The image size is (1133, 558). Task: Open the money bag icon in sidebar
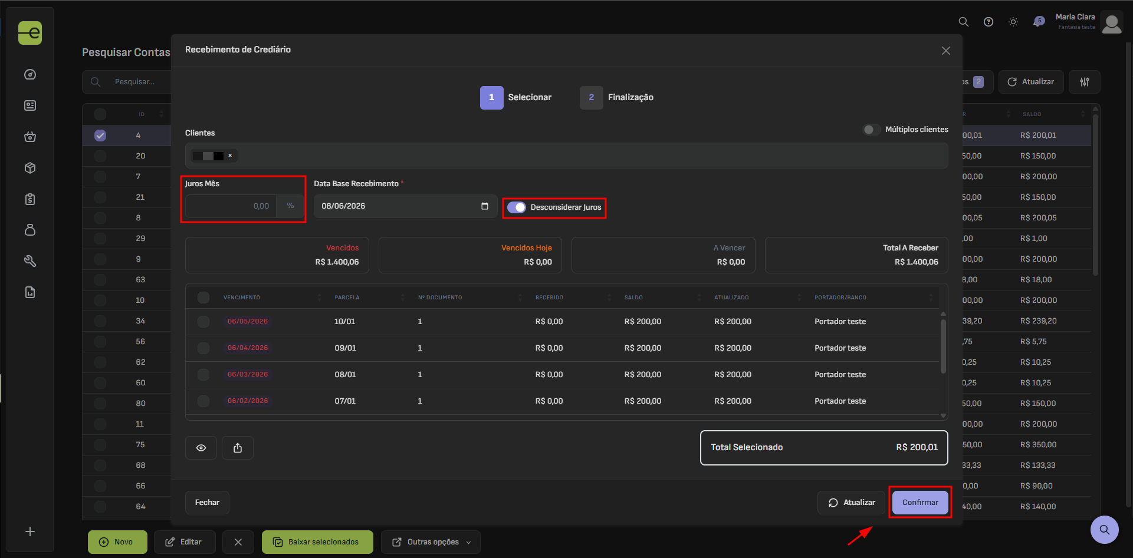coord(30,230)
